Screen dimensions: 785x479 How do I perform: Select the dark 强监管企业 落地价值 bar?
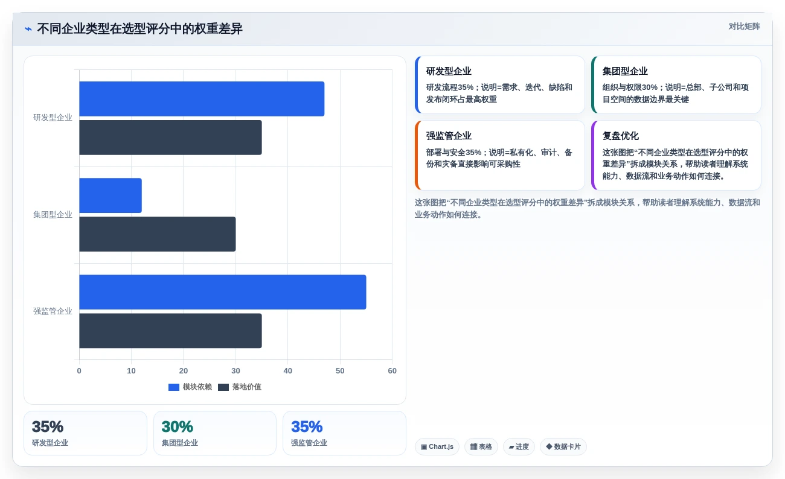pos(170,331)
